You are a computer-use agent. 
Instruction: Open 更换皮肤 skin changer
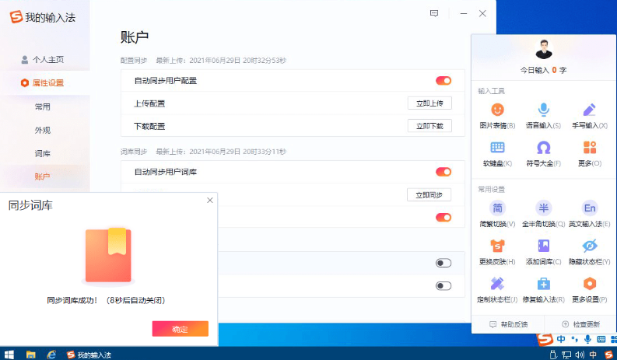point(497,252)
